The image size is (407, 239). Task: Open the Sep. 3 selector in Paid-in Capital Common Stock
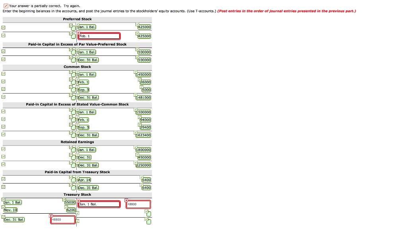tap(83, 127)
